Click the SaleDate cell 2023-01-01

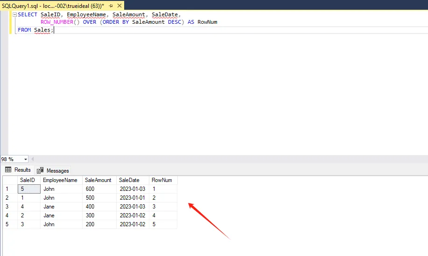(133, 198)
